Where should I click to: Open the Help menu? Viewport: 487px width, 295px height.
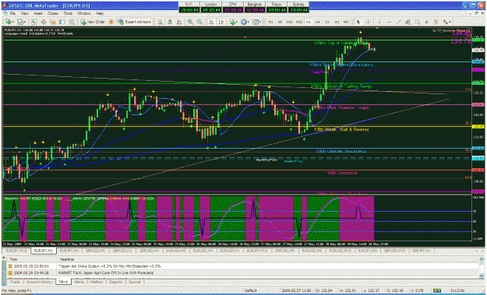coord(100,14)
